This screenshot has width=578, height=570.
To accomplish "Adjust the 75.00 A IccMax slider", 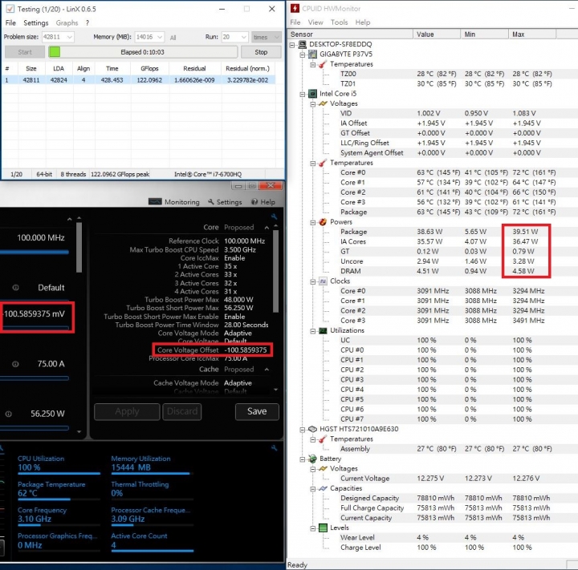I will pos(35,378).
